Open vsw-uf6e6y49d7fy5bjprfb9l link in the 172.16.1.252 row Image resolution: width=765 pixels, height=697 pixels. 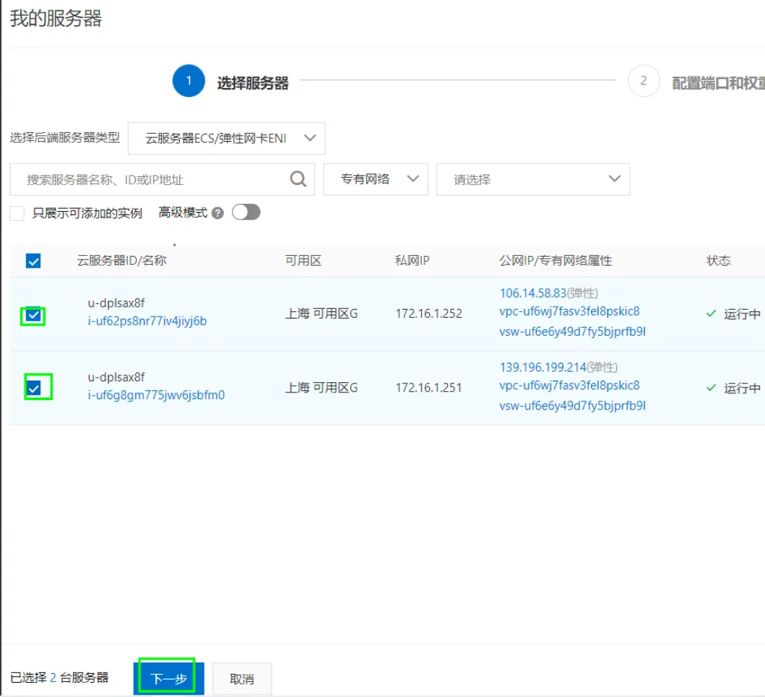pos(572,331)
